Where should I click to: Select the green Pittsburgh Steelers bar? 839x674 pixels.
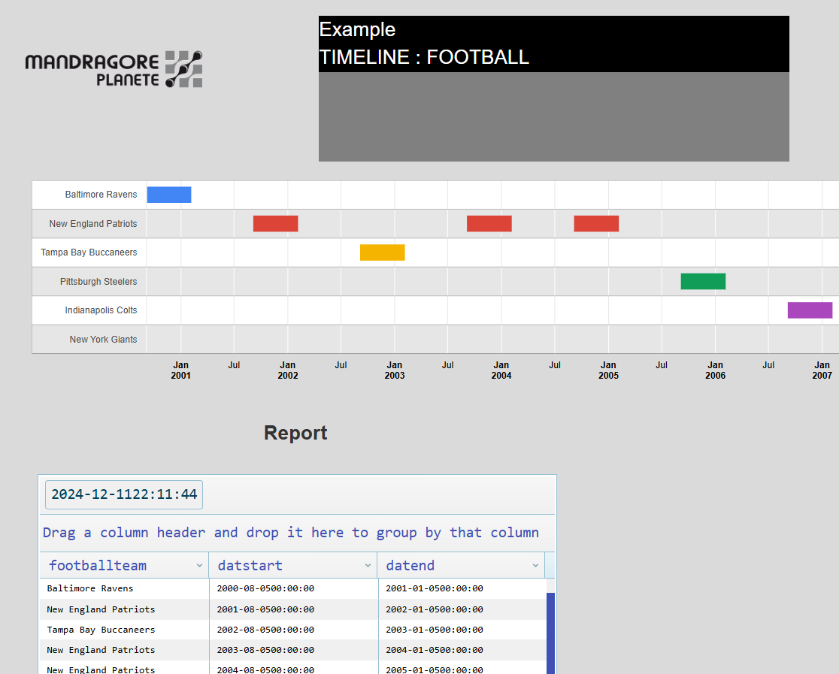(703, 281)
